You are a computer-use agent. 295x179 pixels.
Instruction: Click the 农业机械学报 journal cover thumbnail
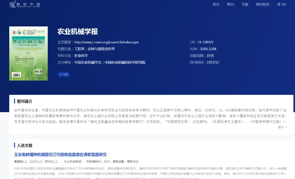pyautogui.click(x=28, y=54)
